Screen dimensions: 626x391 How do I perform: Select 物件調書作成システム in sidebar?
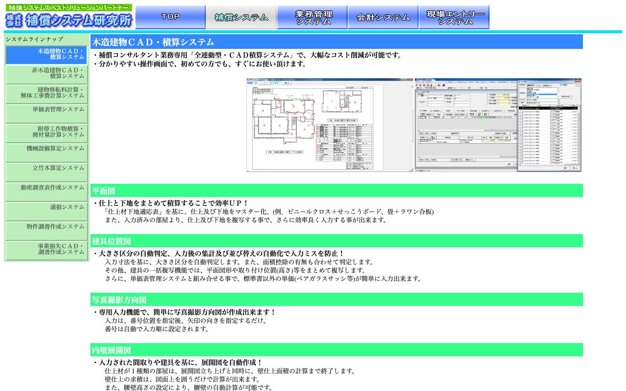tap(46, 231)
